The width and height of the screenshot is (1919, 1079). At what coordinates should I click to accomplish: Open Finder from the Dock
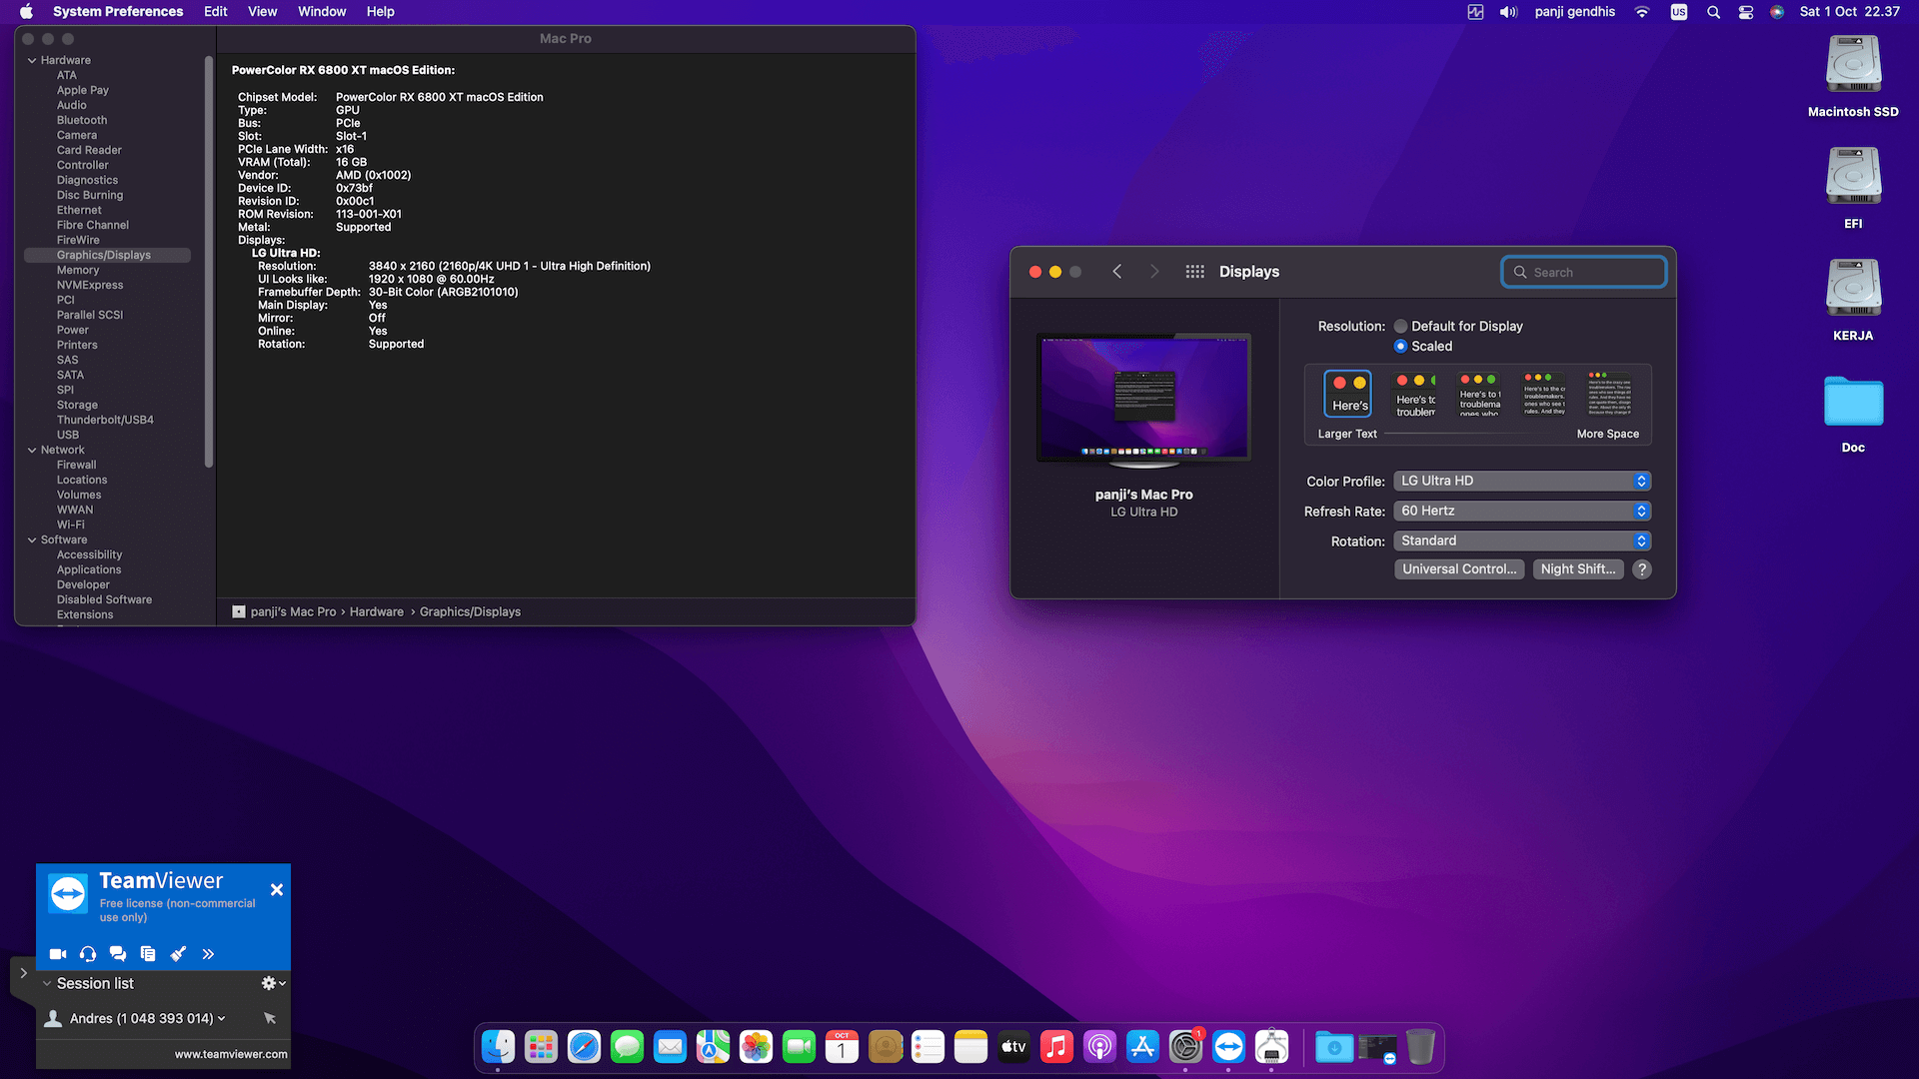(x=498, y=1047)
